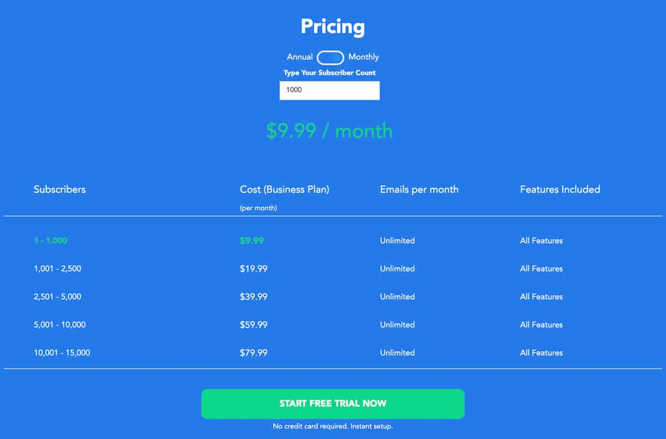Click the $59.99 price cell

point(254,325)
